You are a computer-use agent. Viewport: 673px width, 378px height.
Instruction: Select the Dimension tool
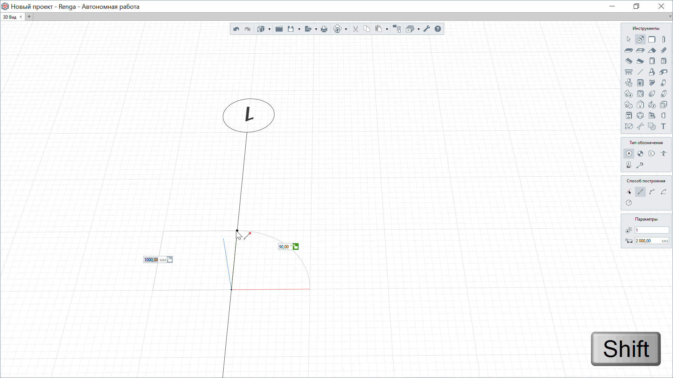click(628, 126)
